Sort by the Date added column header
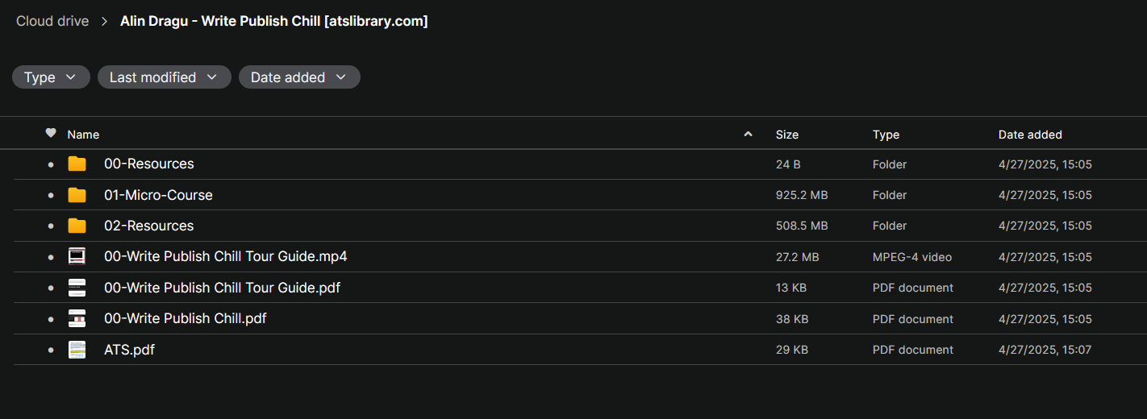Viewport: 1147px width, 419px height. coord(1030,135)
